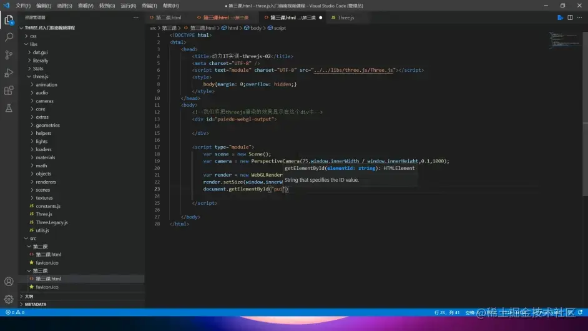The height and width of the screenshot is (331, 588).
Task: Collapse the three.js folder
Action: (41, 77)
